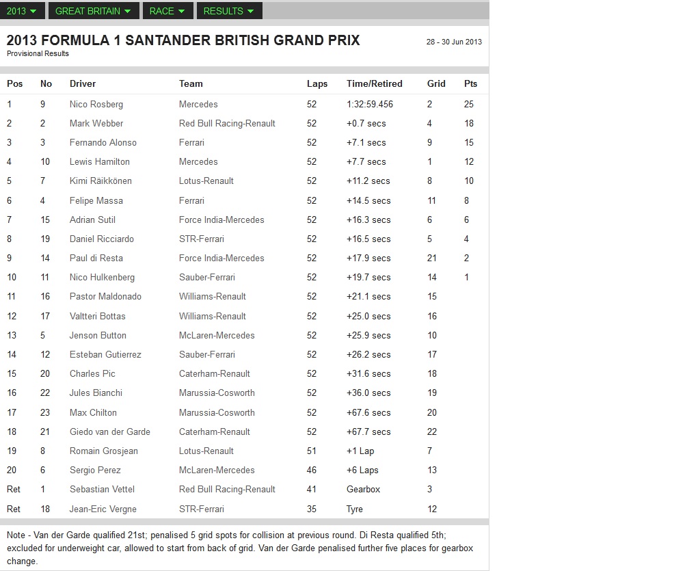Image resolution: width=700 pixels, height=571 pixels.
Task: Select driver Mark Webber
Action: click(96, 124)
